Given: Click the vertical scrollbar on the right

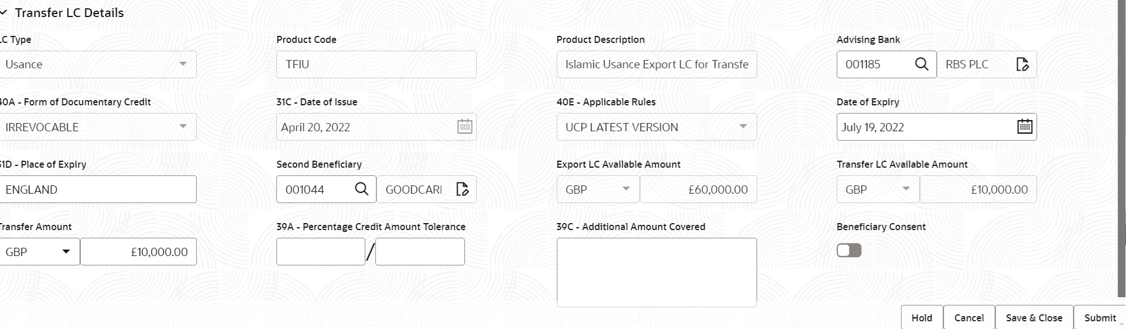Looking at the screenshot, I should pos(1121,147).
